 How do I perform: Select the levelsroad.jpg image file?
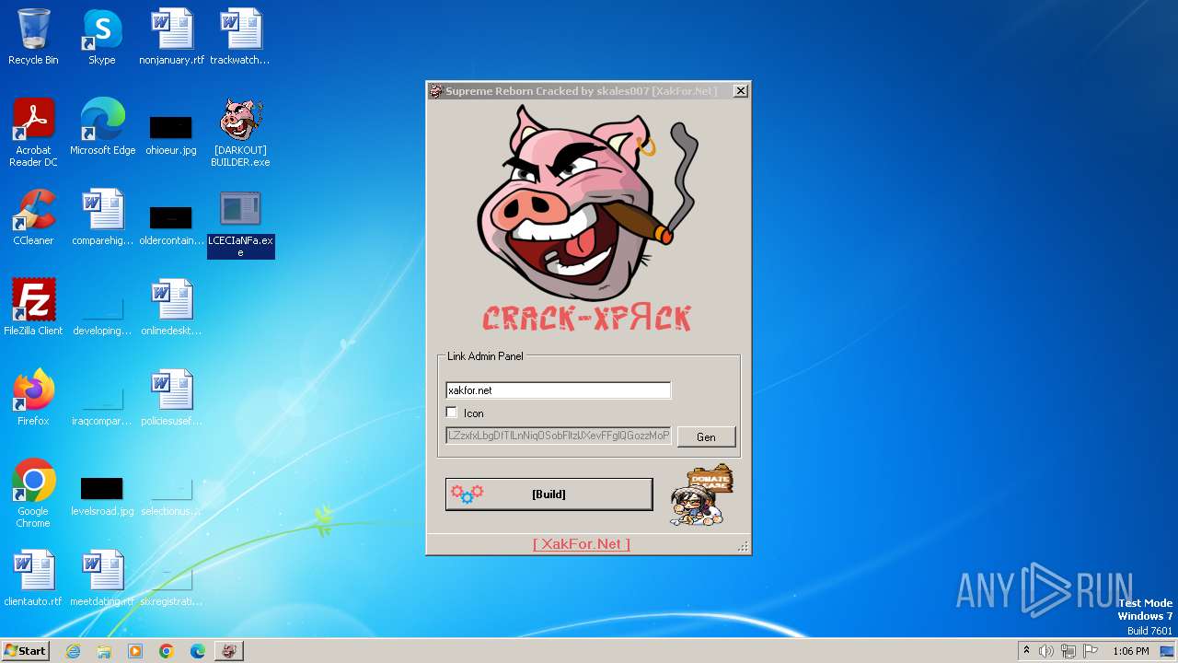coord(102,495)
